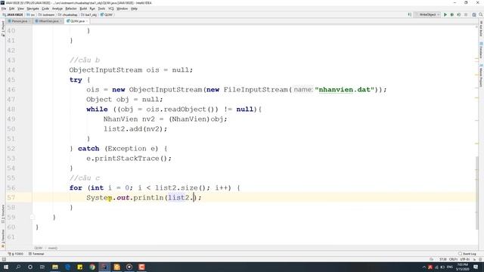Close the QLNV.java tab
The height and width of the screenshot is (272, 484).
point(87,21)
